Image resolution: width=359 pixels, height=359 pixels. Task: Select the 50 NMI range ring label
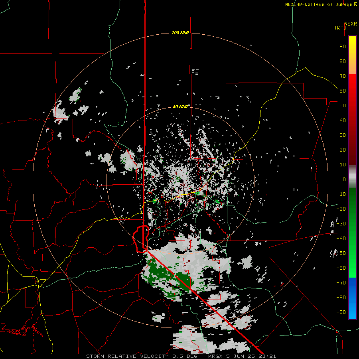click(180, 107)
